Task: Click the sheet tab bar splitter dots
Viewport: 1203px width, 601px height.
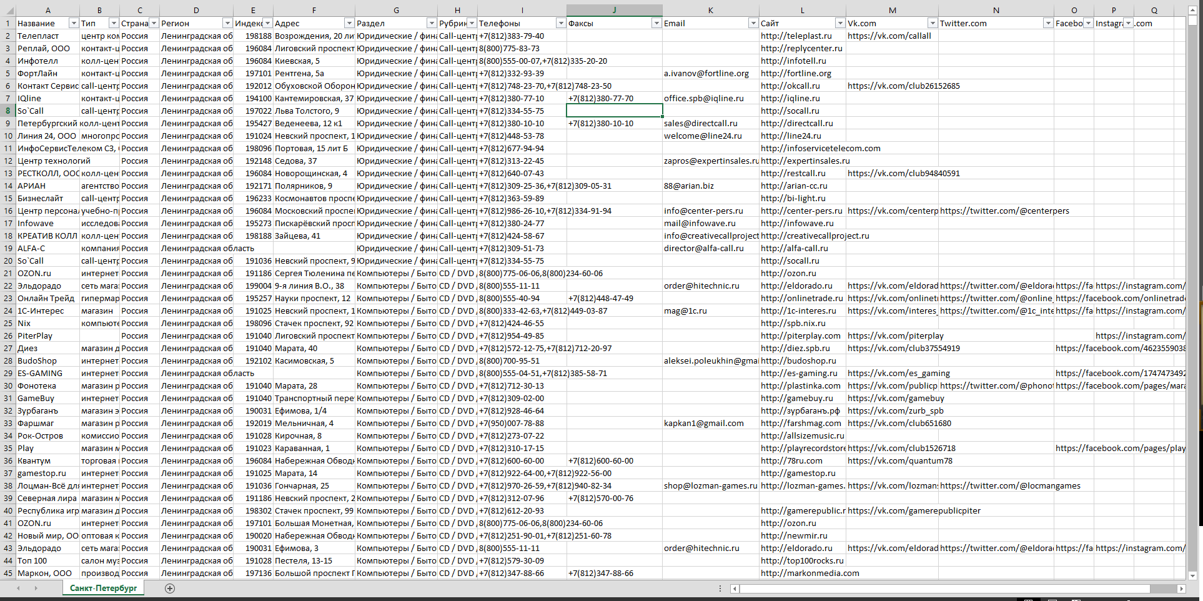Action: (720, 589)
